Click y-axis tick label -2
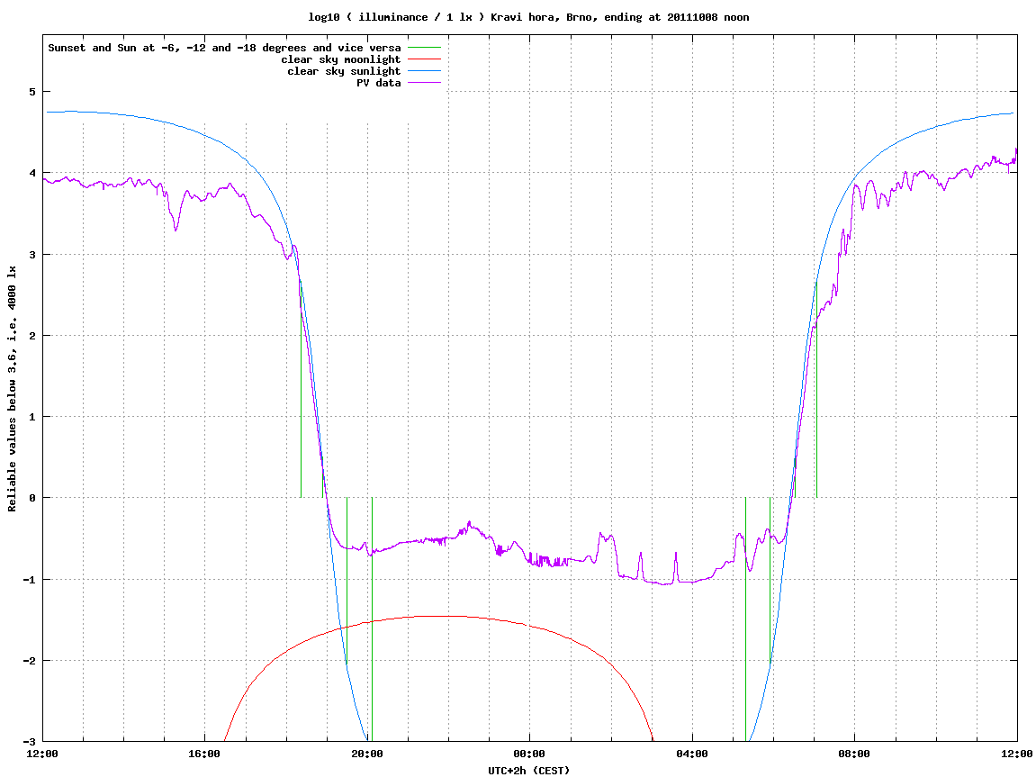 coord(30,661)
